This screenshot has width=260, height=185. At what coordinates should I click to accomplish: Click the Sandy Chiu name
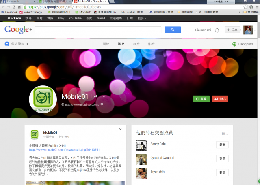pos(158,144)
